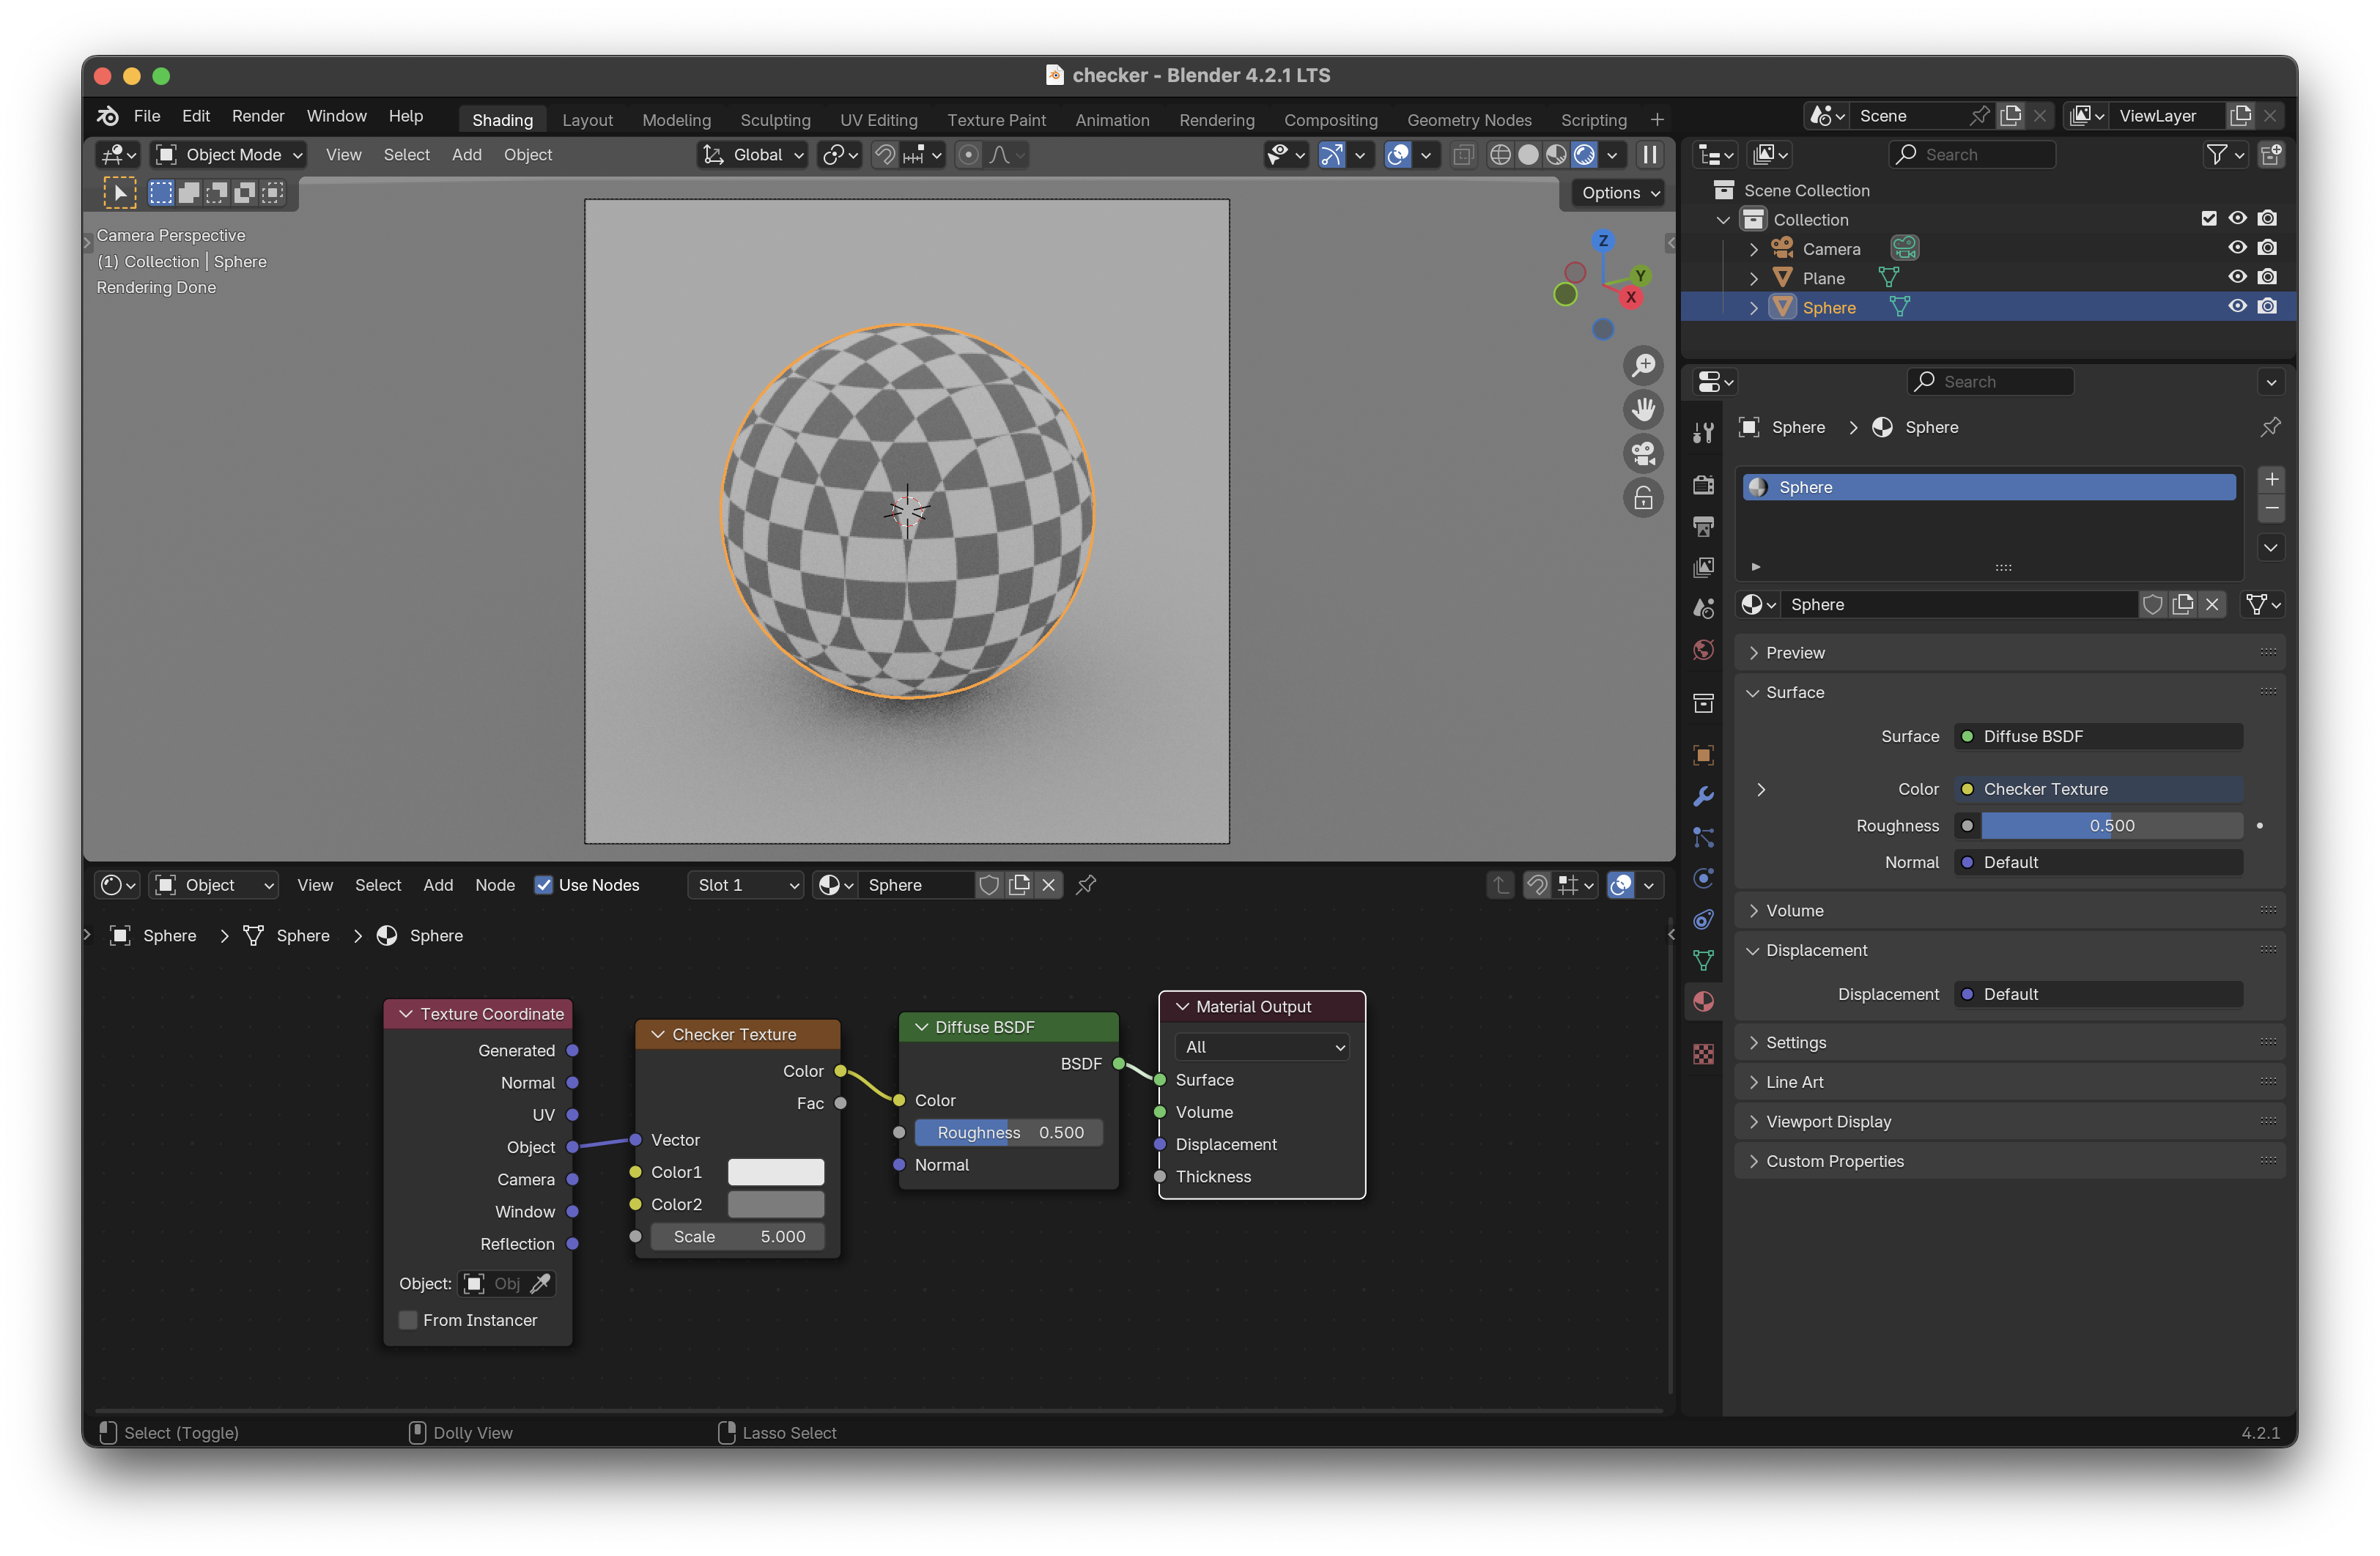Click the zoom magnifier icon in viewport

(x=1643, y=365)
